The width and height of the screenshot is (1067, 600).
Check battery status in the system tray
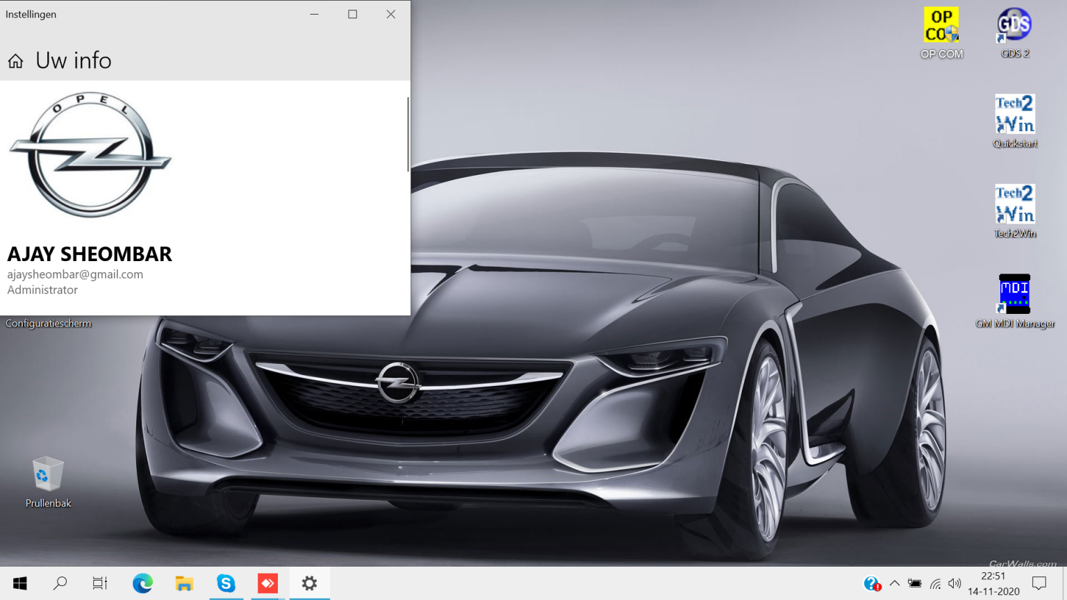(915, 583)
